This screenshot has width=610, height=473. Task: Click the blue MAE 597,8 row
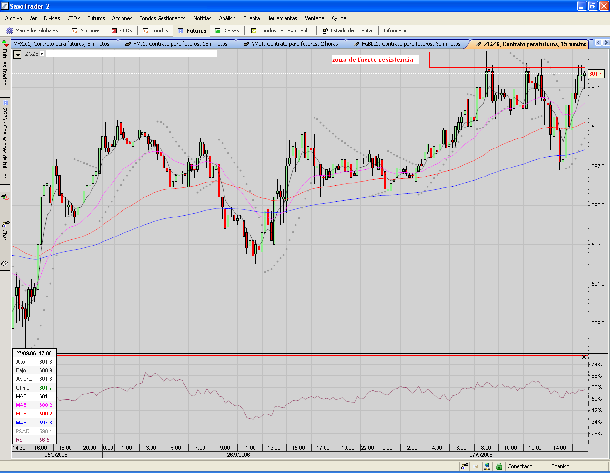coord(34,423)
